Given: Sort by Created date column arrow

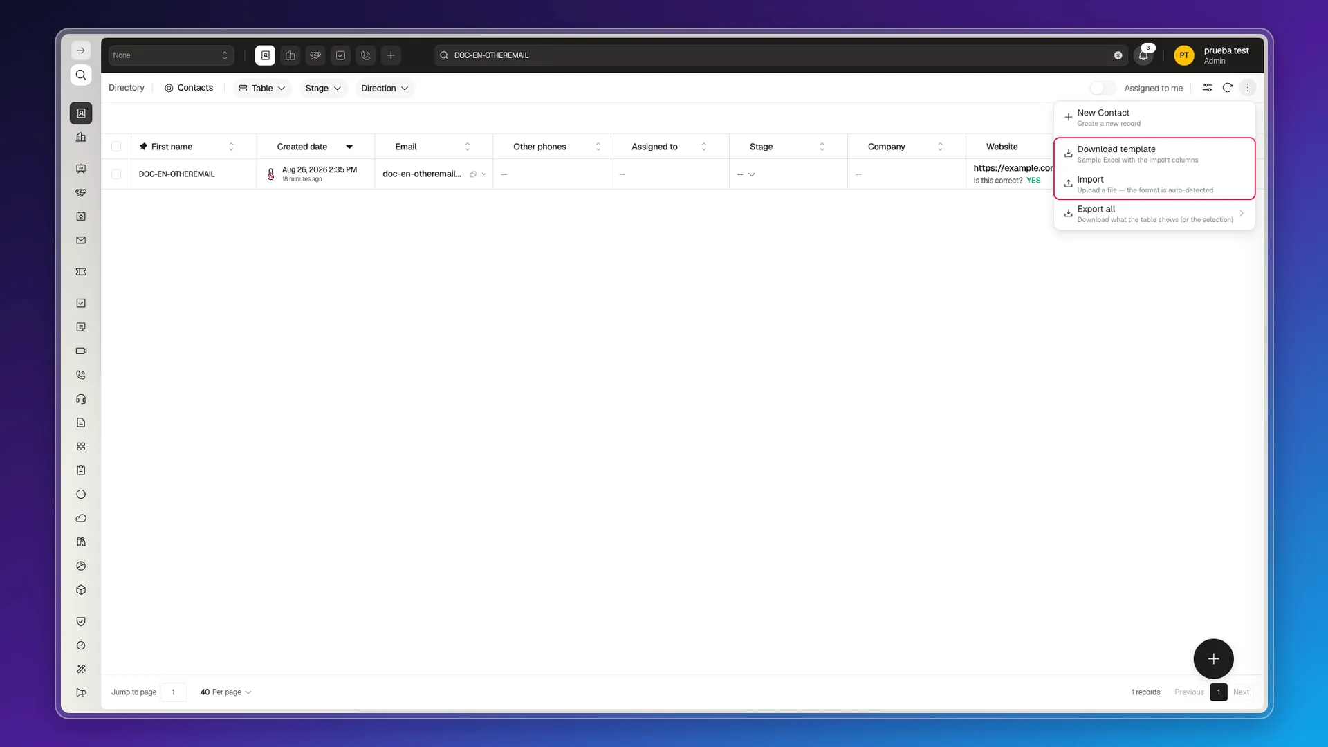Looking at the screenshot, I should 349,147.
